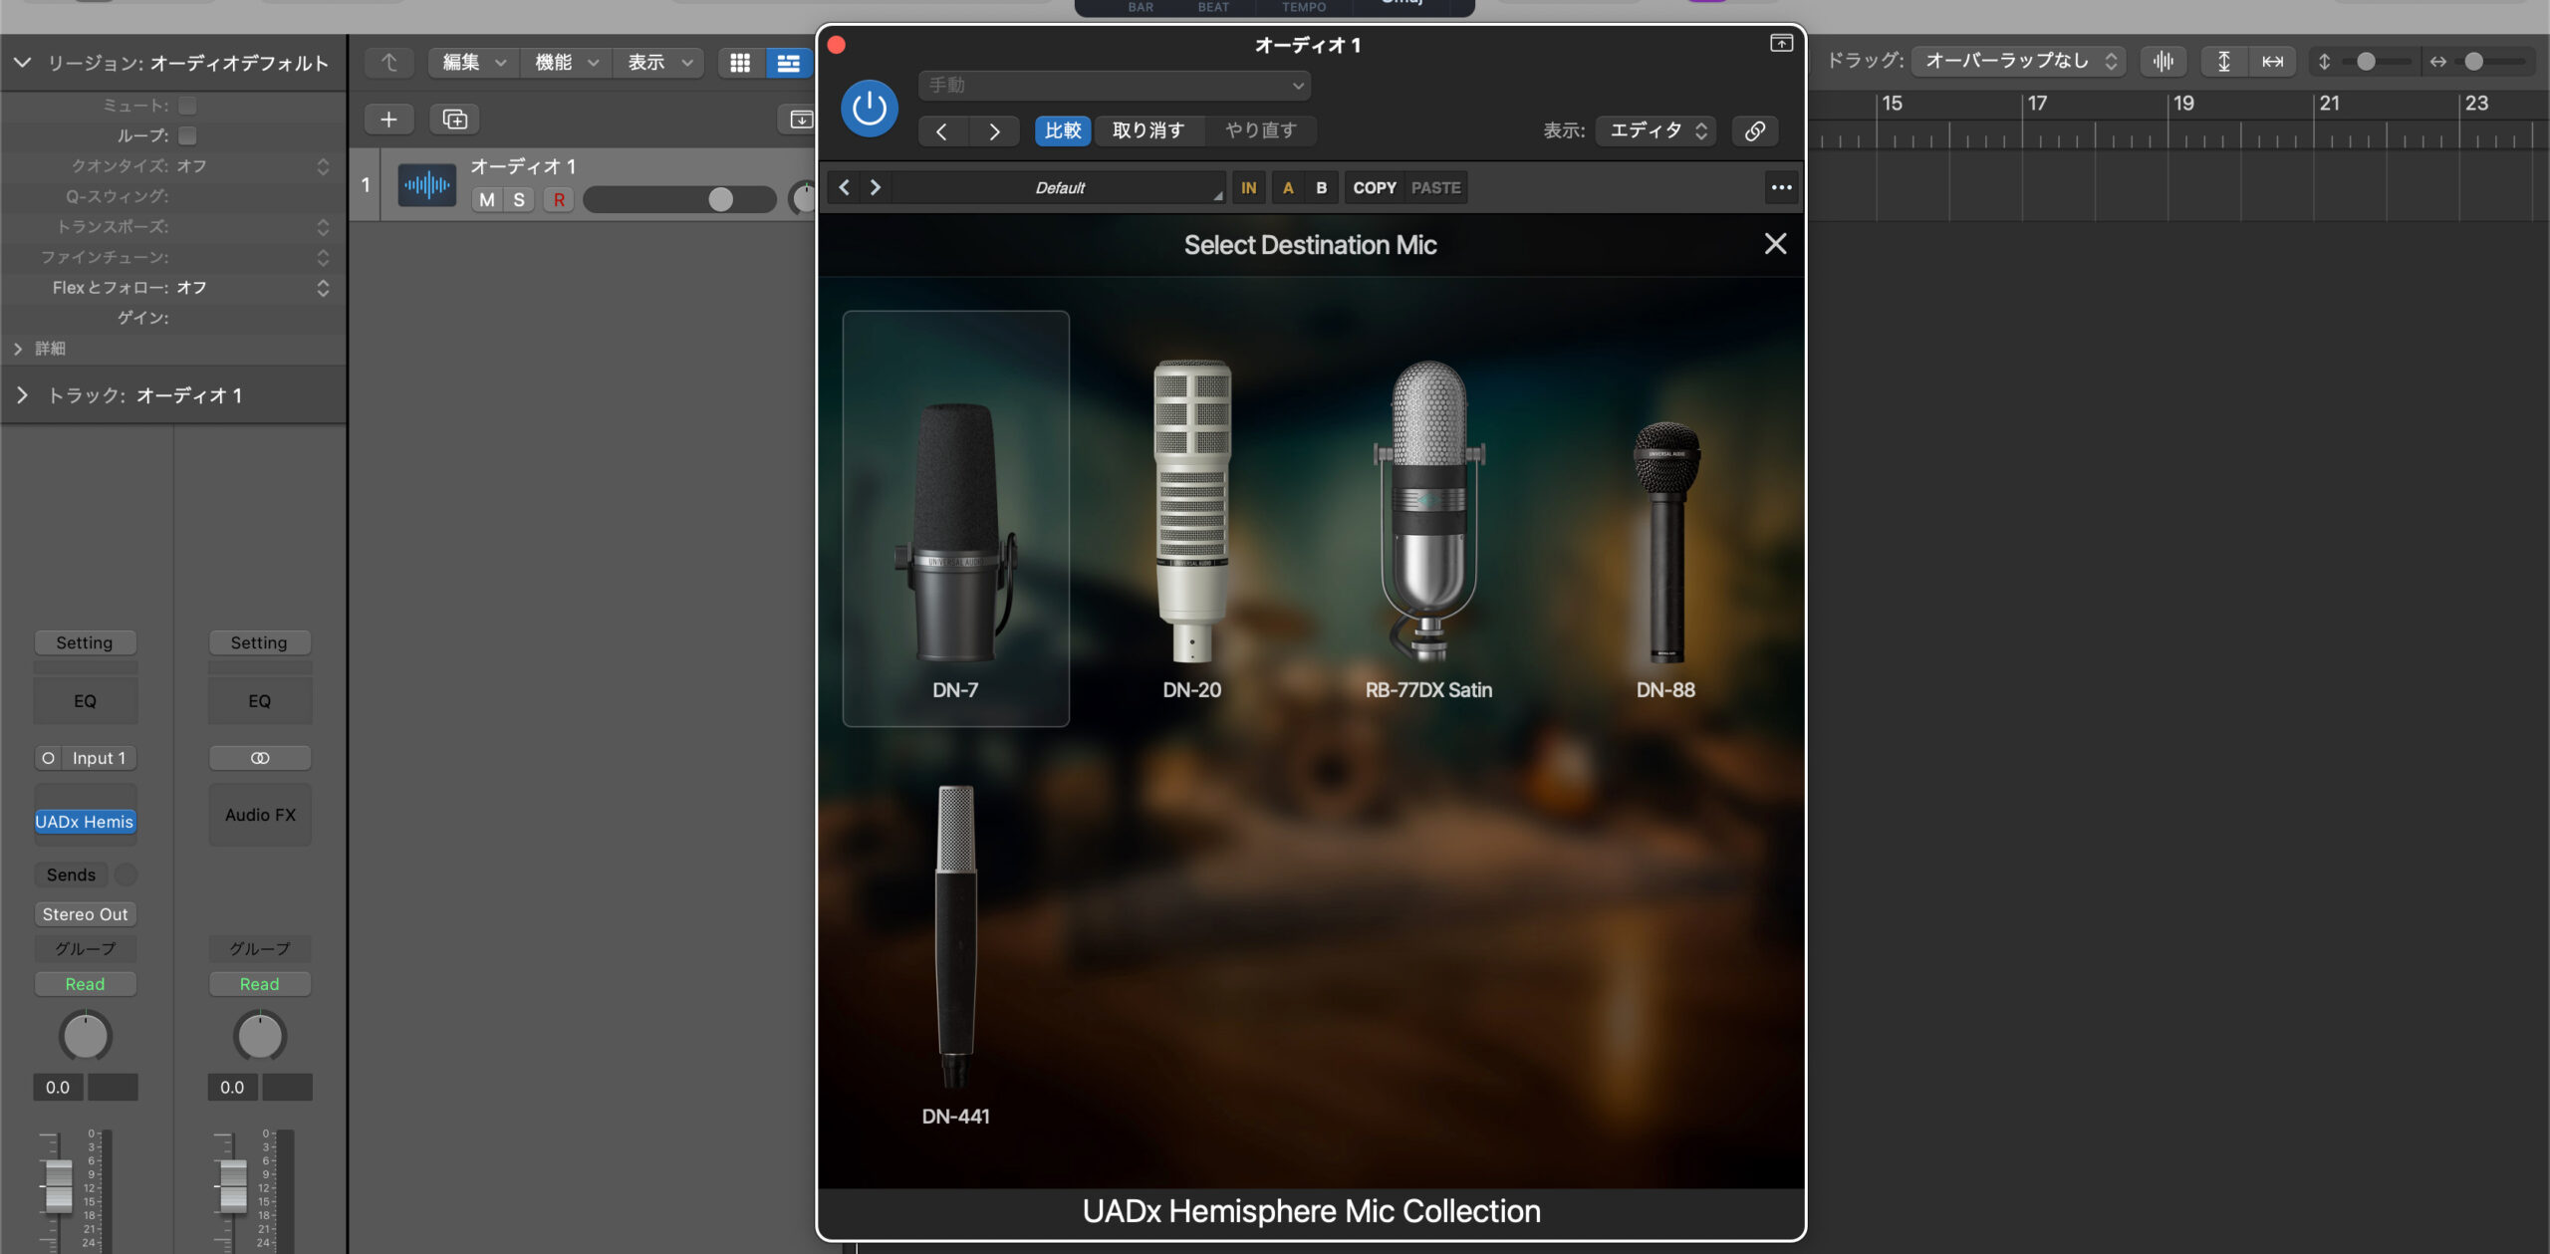Click the PASTE button
2550x1254 pixels.
point(1435,187)
